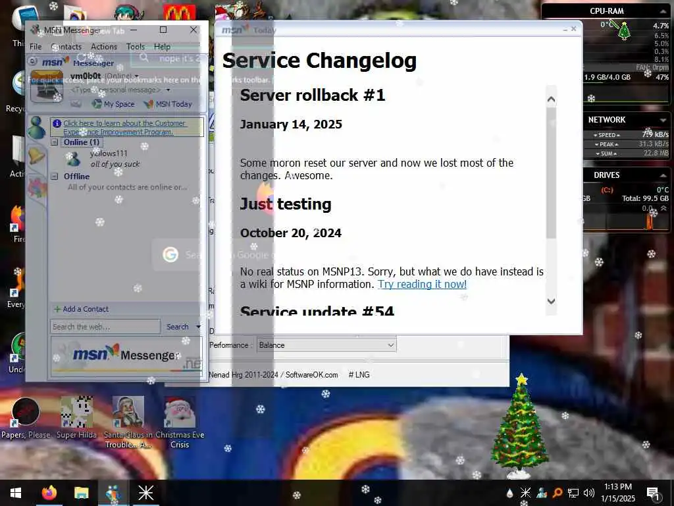This screenshot has width=674, height=506.
Task: Open the File menu in MSN Messenger
Action: 36,47
